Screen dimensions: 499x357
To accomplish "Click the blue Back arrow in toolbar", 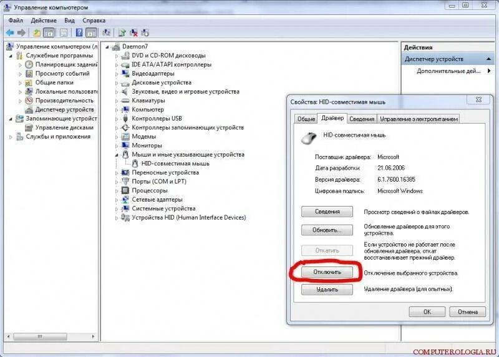I will coord(10,32).
